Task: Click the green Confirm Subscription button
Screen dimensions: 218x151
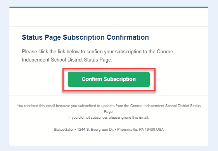Action: [109, 79]
